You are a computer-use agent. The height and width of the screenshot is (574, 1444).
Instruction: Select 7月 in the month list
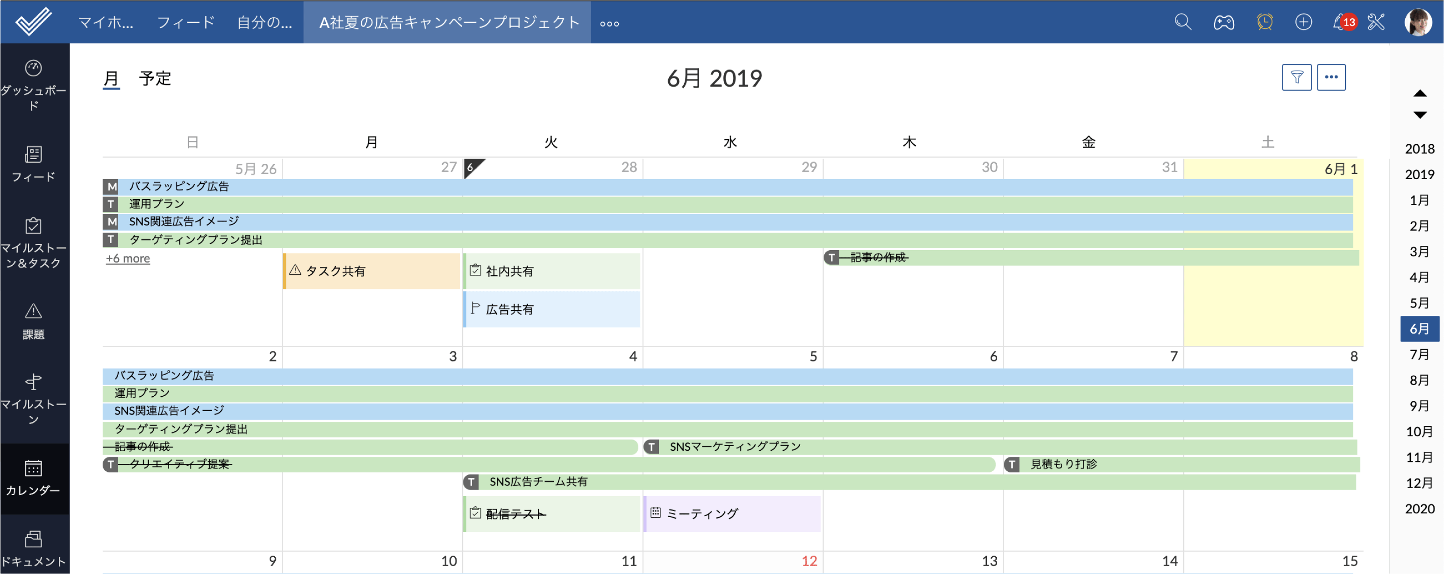[1419, 355]
